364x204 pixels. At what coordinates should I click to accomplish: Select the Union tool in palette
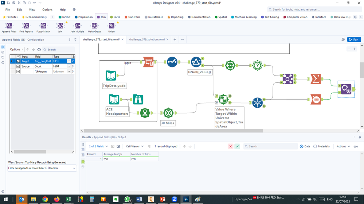[x=111, y=28]
